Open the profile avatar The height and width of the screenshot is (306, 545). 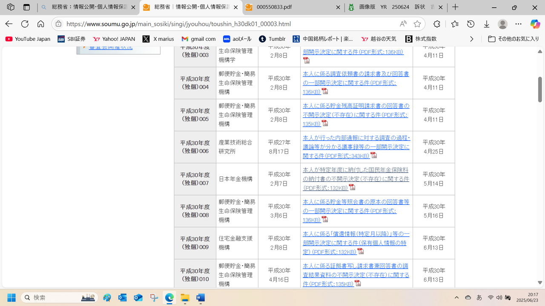(503, 24)
